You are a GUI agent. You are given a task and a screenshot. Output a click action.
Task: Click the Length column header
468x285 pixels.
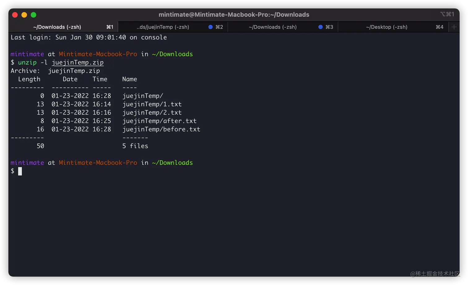(x=29, y=79)
